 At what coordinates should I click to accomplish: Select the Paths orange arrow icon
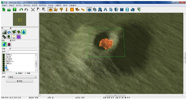(83, 10)
